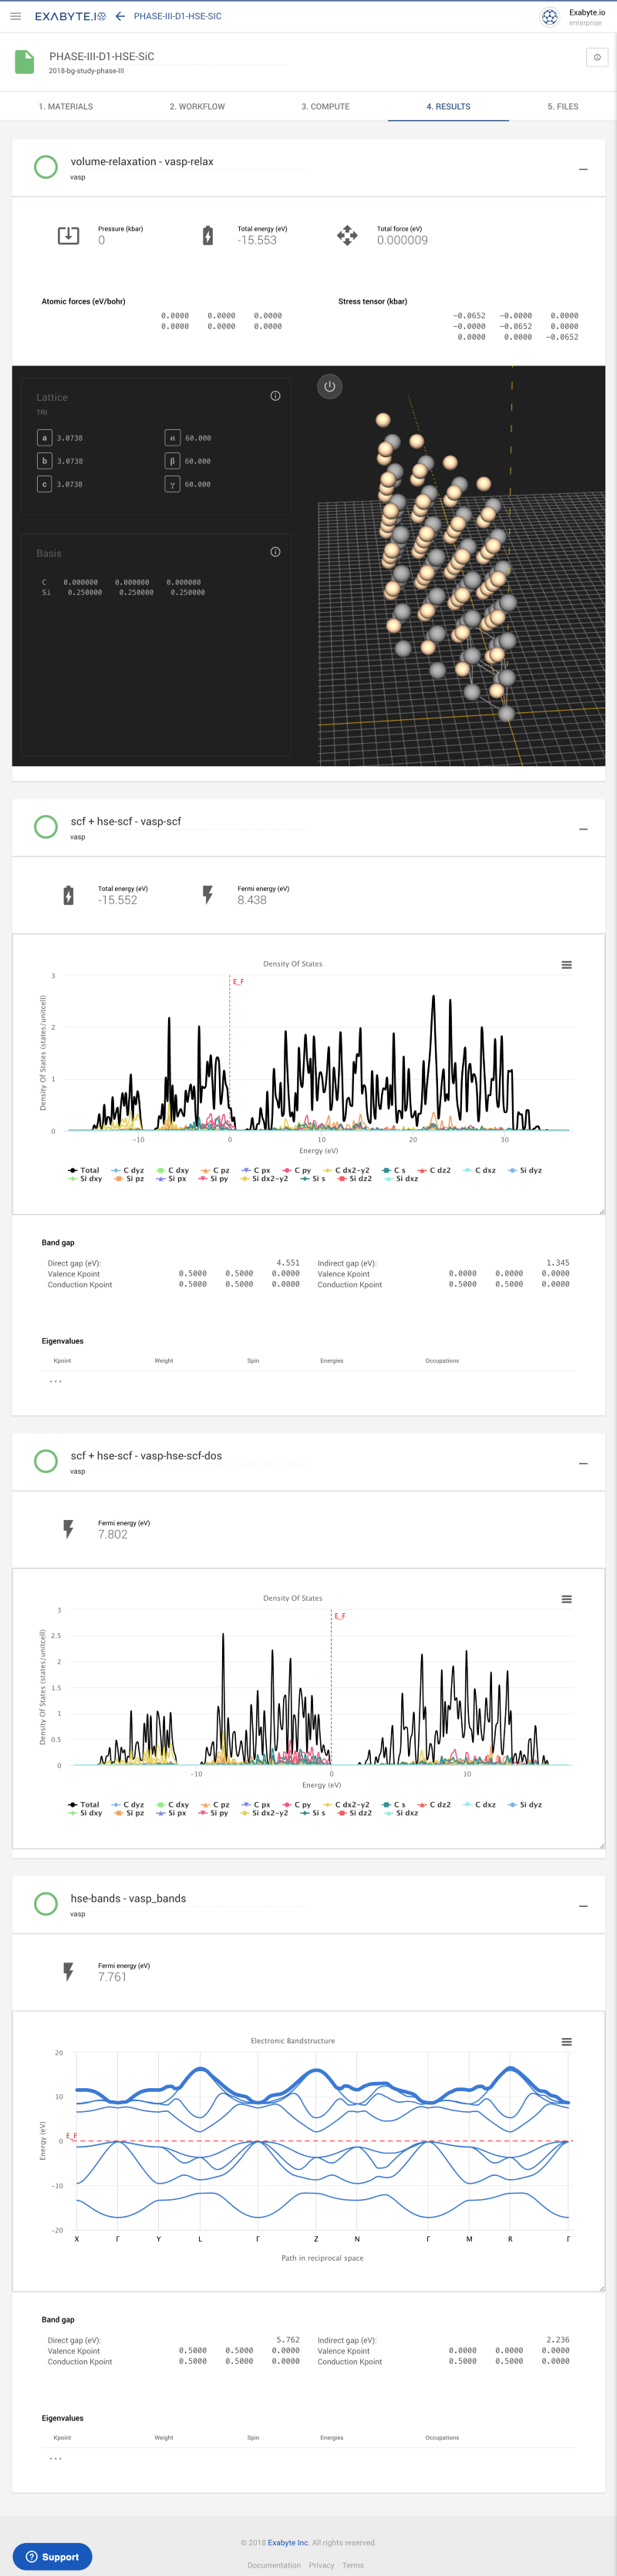617x2576 pixels.
Task: Click the green job file icon
Action: (25, 62)
